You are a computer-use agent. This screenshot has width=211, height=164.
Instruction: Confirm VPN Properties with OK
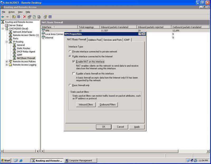click(104, 127)
